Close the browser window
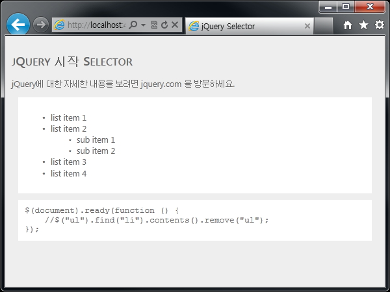Viewport: 390px width, 292px height. coord(370,6)
